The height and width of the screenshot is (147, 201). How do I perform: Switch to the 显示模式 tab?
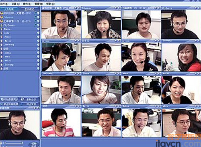29,9
